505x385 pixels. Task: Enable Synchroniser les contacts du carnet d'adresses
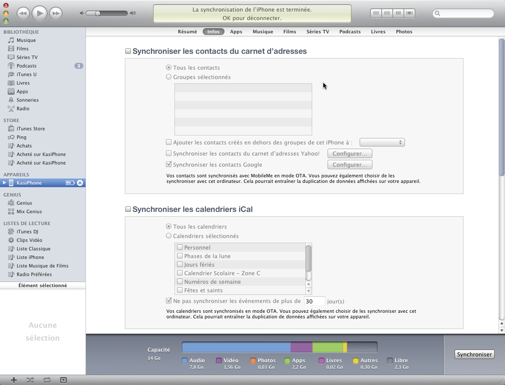tap(128, 51)
